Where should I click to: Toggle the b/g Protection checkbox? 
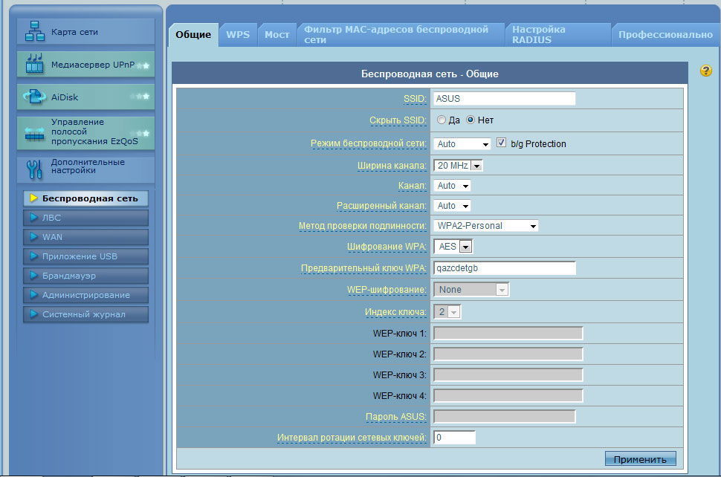(x=501, y=143)
